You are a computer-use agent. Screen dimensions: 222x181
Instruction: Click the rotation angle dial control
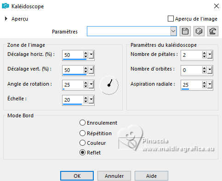coord(109,85)
